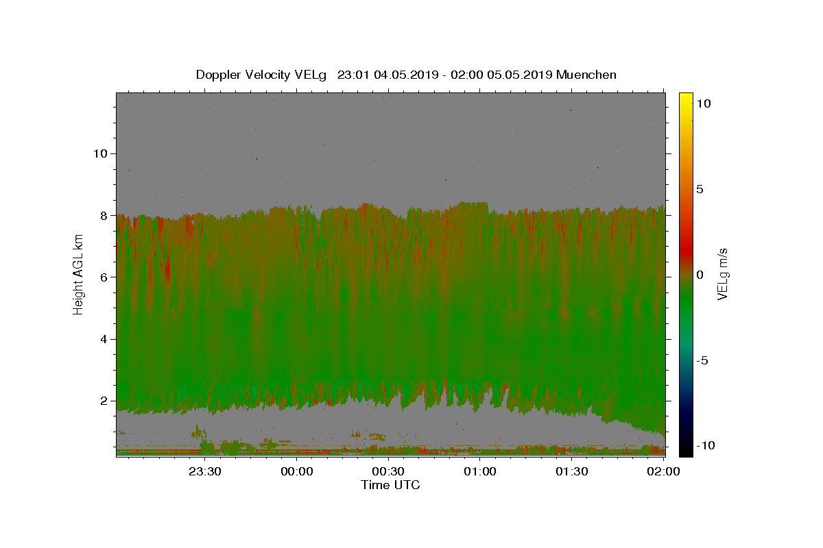Click the 'Muenchen' station name in title
The image size is (823, 548).
[586, 75]
